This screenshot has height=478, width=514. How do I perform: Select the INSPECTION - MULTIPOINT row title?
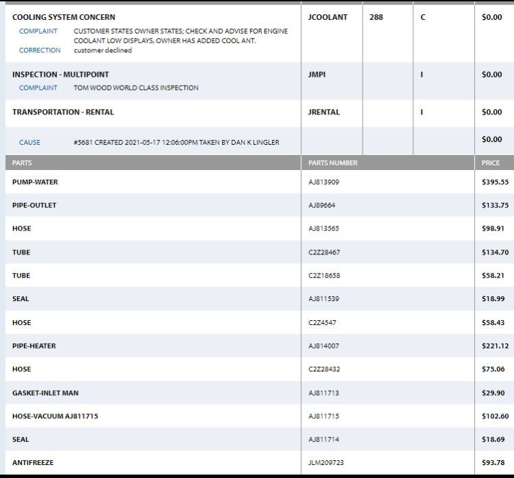[60, 74]
